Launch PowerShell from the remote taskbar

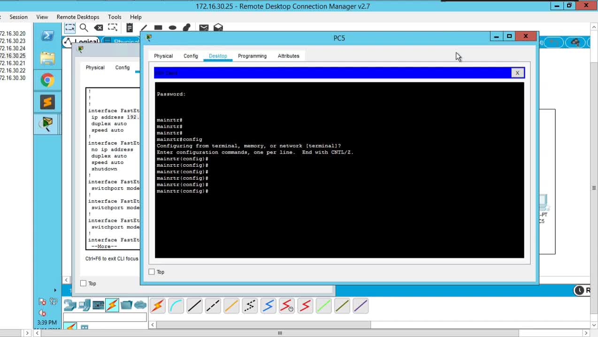tap(47, 36)
